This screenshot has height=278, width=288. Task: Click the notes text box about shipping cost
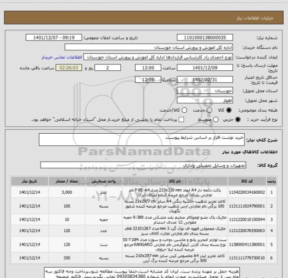(141, 273)
